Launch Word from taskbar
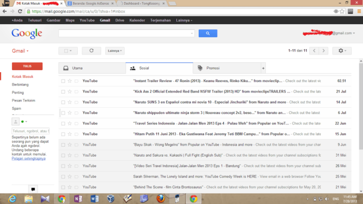This screenshot has height=204, width=363. click(x=94, y=199)
